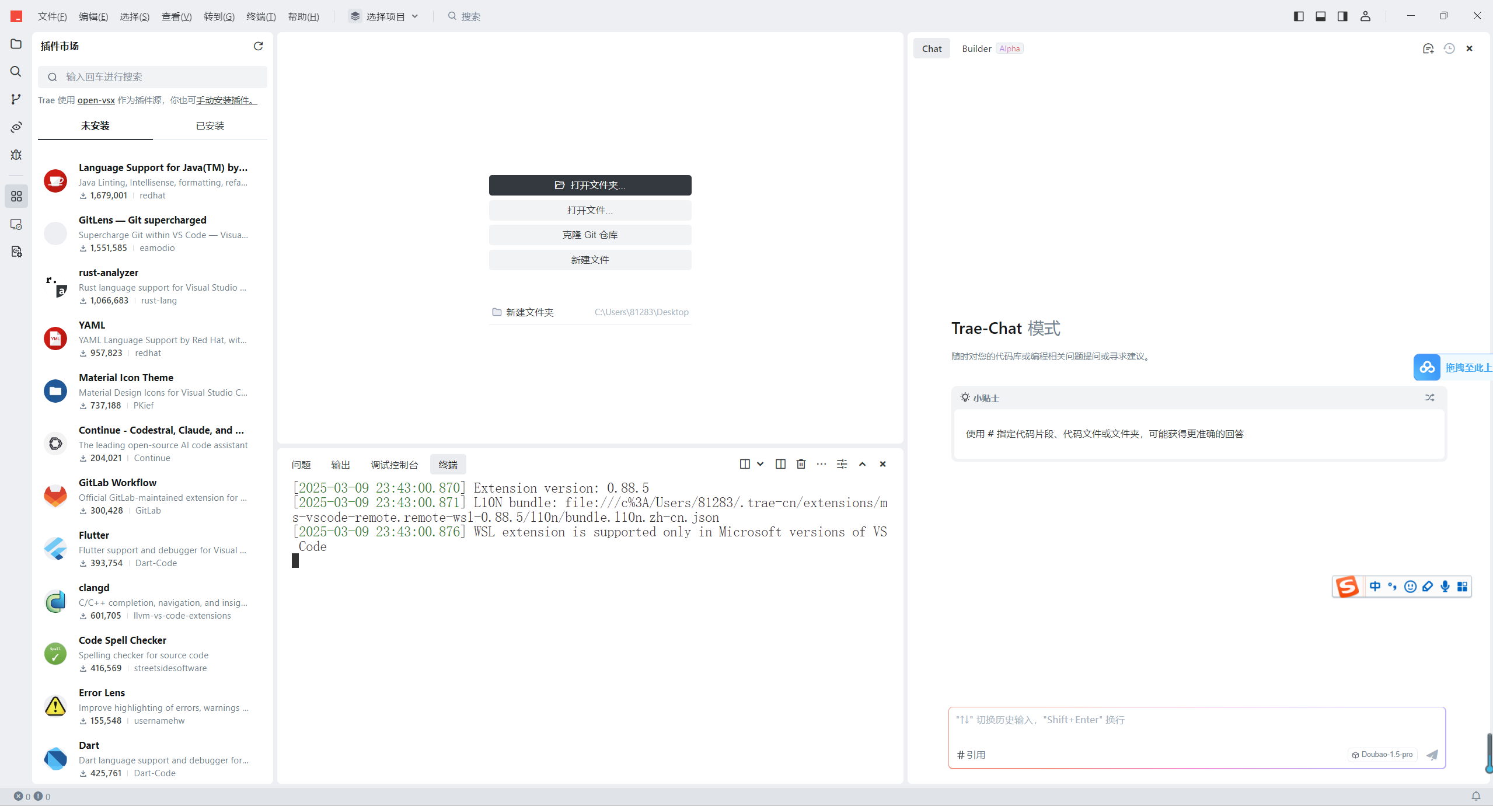Image resolution: width=1493 pixels, height=806 pixels.
Task: Open the Doubao-1.5-pro model selector
Action: pyautogui.click(x=1382, y=755)
